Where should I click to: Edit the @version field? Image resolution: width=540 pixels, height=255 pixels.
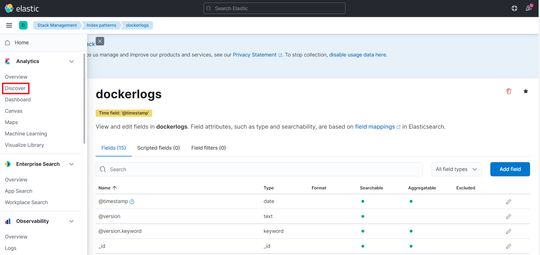(509, 216)
